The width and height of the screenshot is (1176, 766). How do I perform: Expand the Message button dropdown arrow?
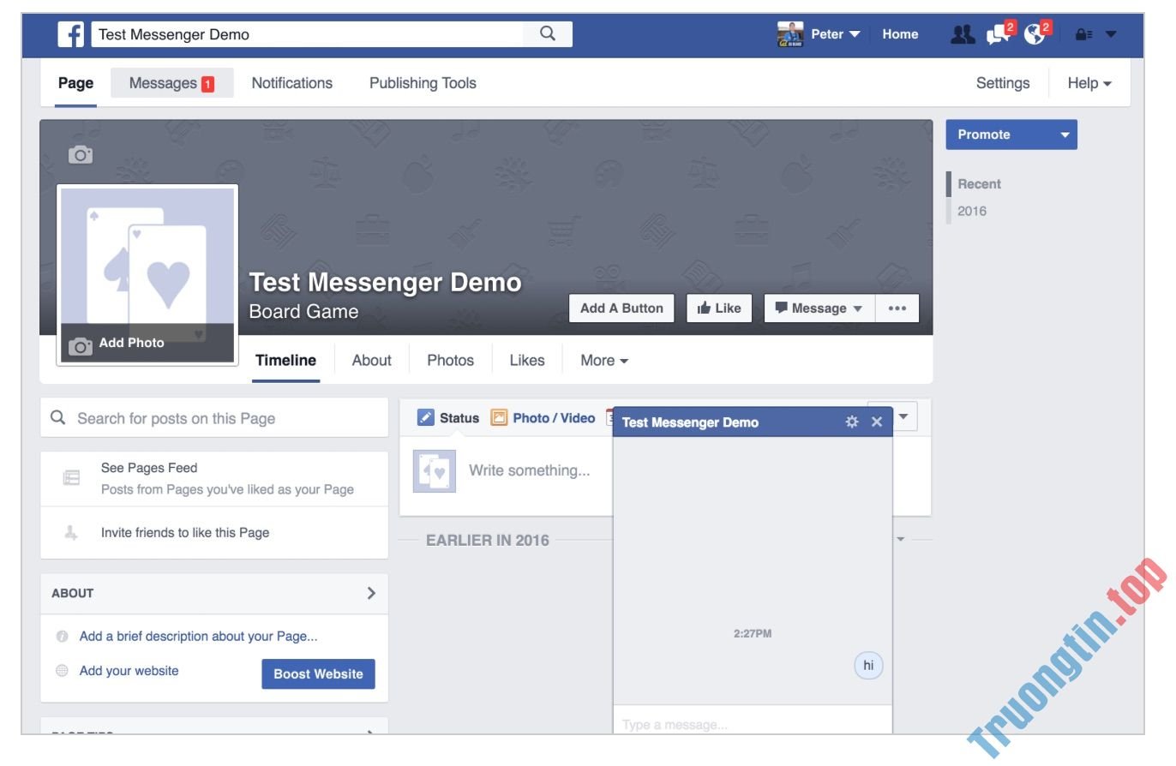tap(860, 308)
